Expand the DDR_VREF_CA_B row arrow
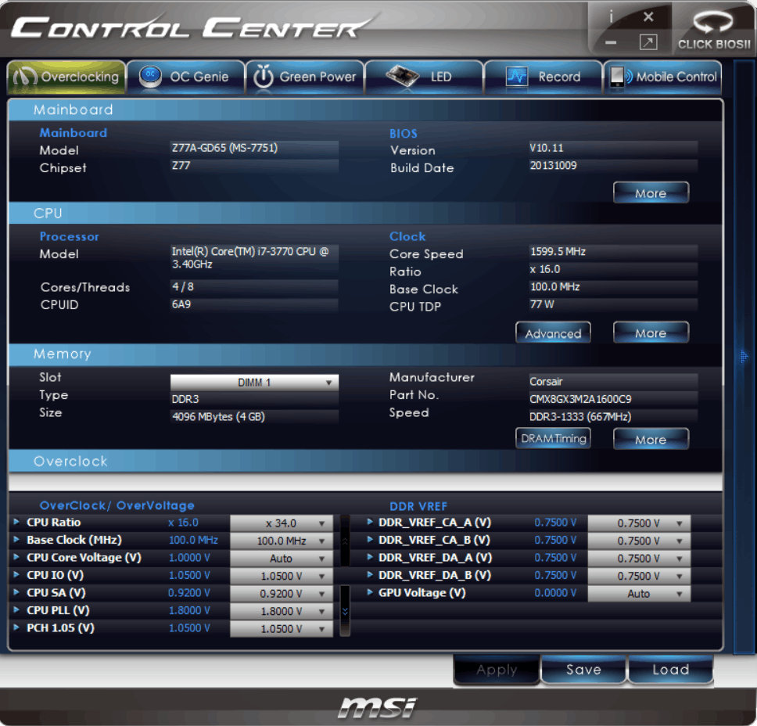 tap(370, 539)
